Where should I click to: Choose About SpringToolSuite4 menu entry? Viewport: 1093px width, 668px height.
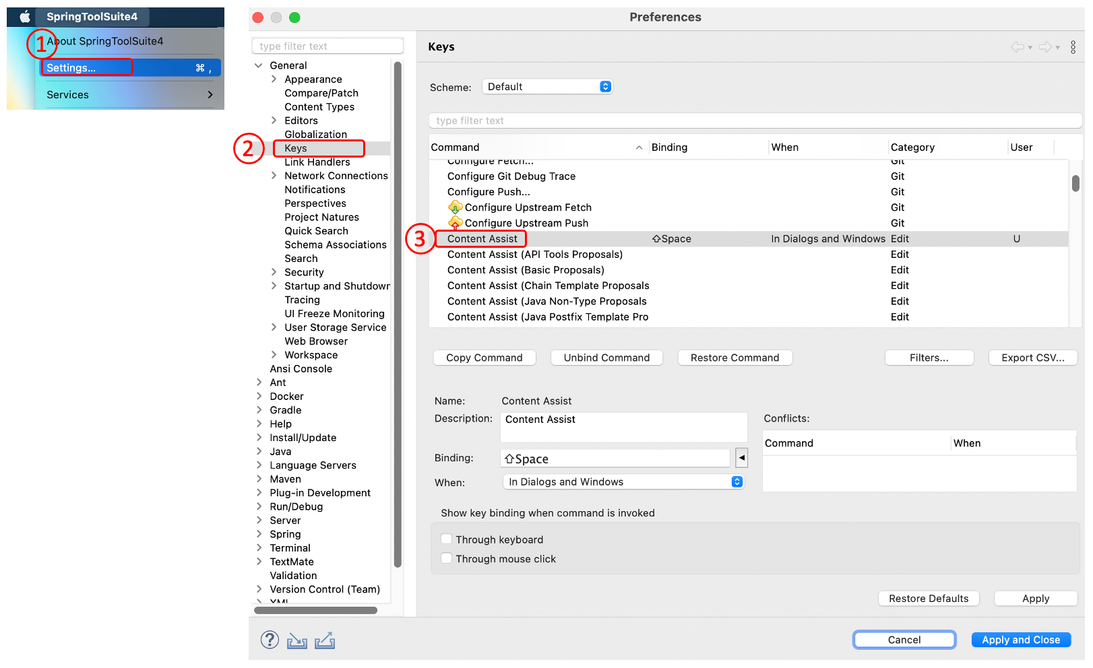tap(105, 41)
